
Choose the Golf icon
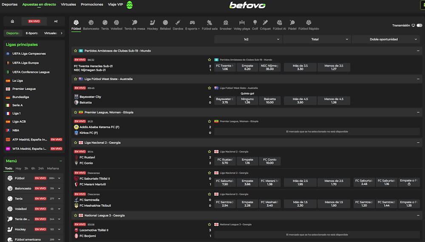click(x=255, y=23)
